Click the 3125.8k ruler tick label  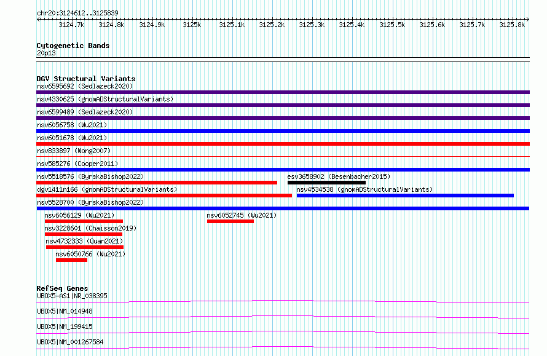[x=512, y=25]
